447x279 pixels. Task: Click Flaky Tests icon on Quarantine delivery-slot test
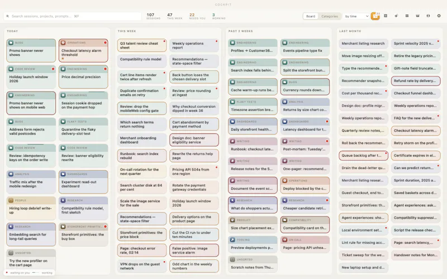63,122
